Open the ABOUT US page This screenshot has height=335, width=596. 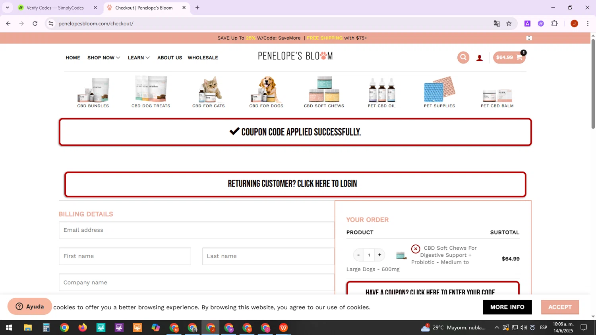(x=170, y=58)
